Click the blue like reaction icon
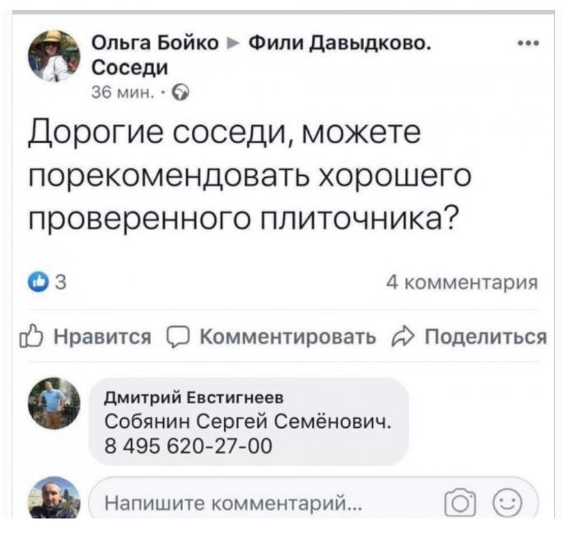Screen dimensions: 565x544 point(38,282)
